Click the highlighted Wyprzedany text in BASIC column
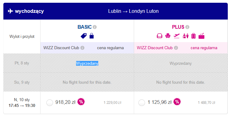Screen dimensions: 228x117 click(x=87, y=63)
